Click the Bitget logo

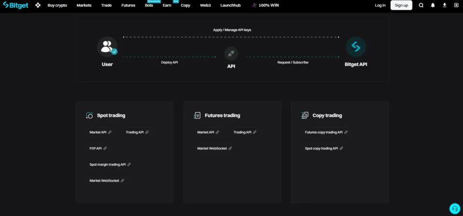coord(15,5)
